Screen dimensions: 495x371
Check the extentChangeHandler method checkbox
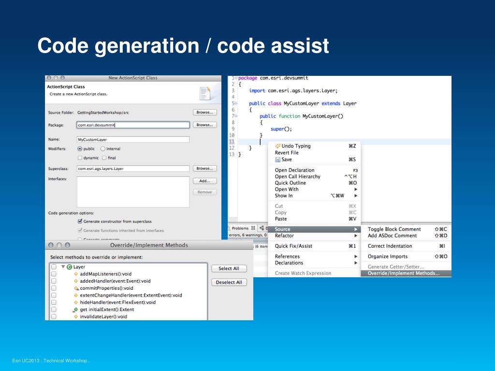(54, 295)
